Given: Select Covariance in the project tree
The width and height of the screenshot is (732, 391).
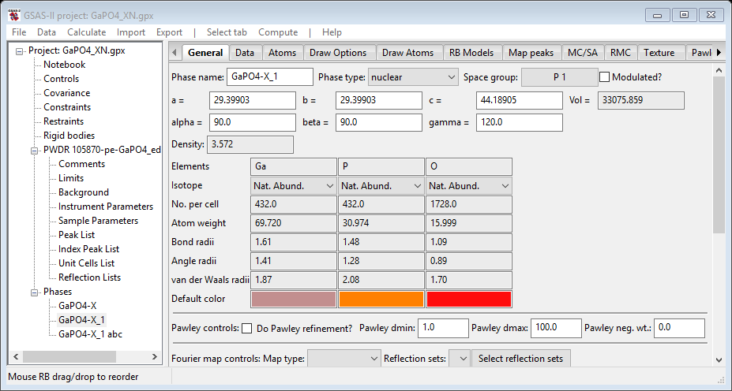Looking at the screenshot, I should pos(67,93).
